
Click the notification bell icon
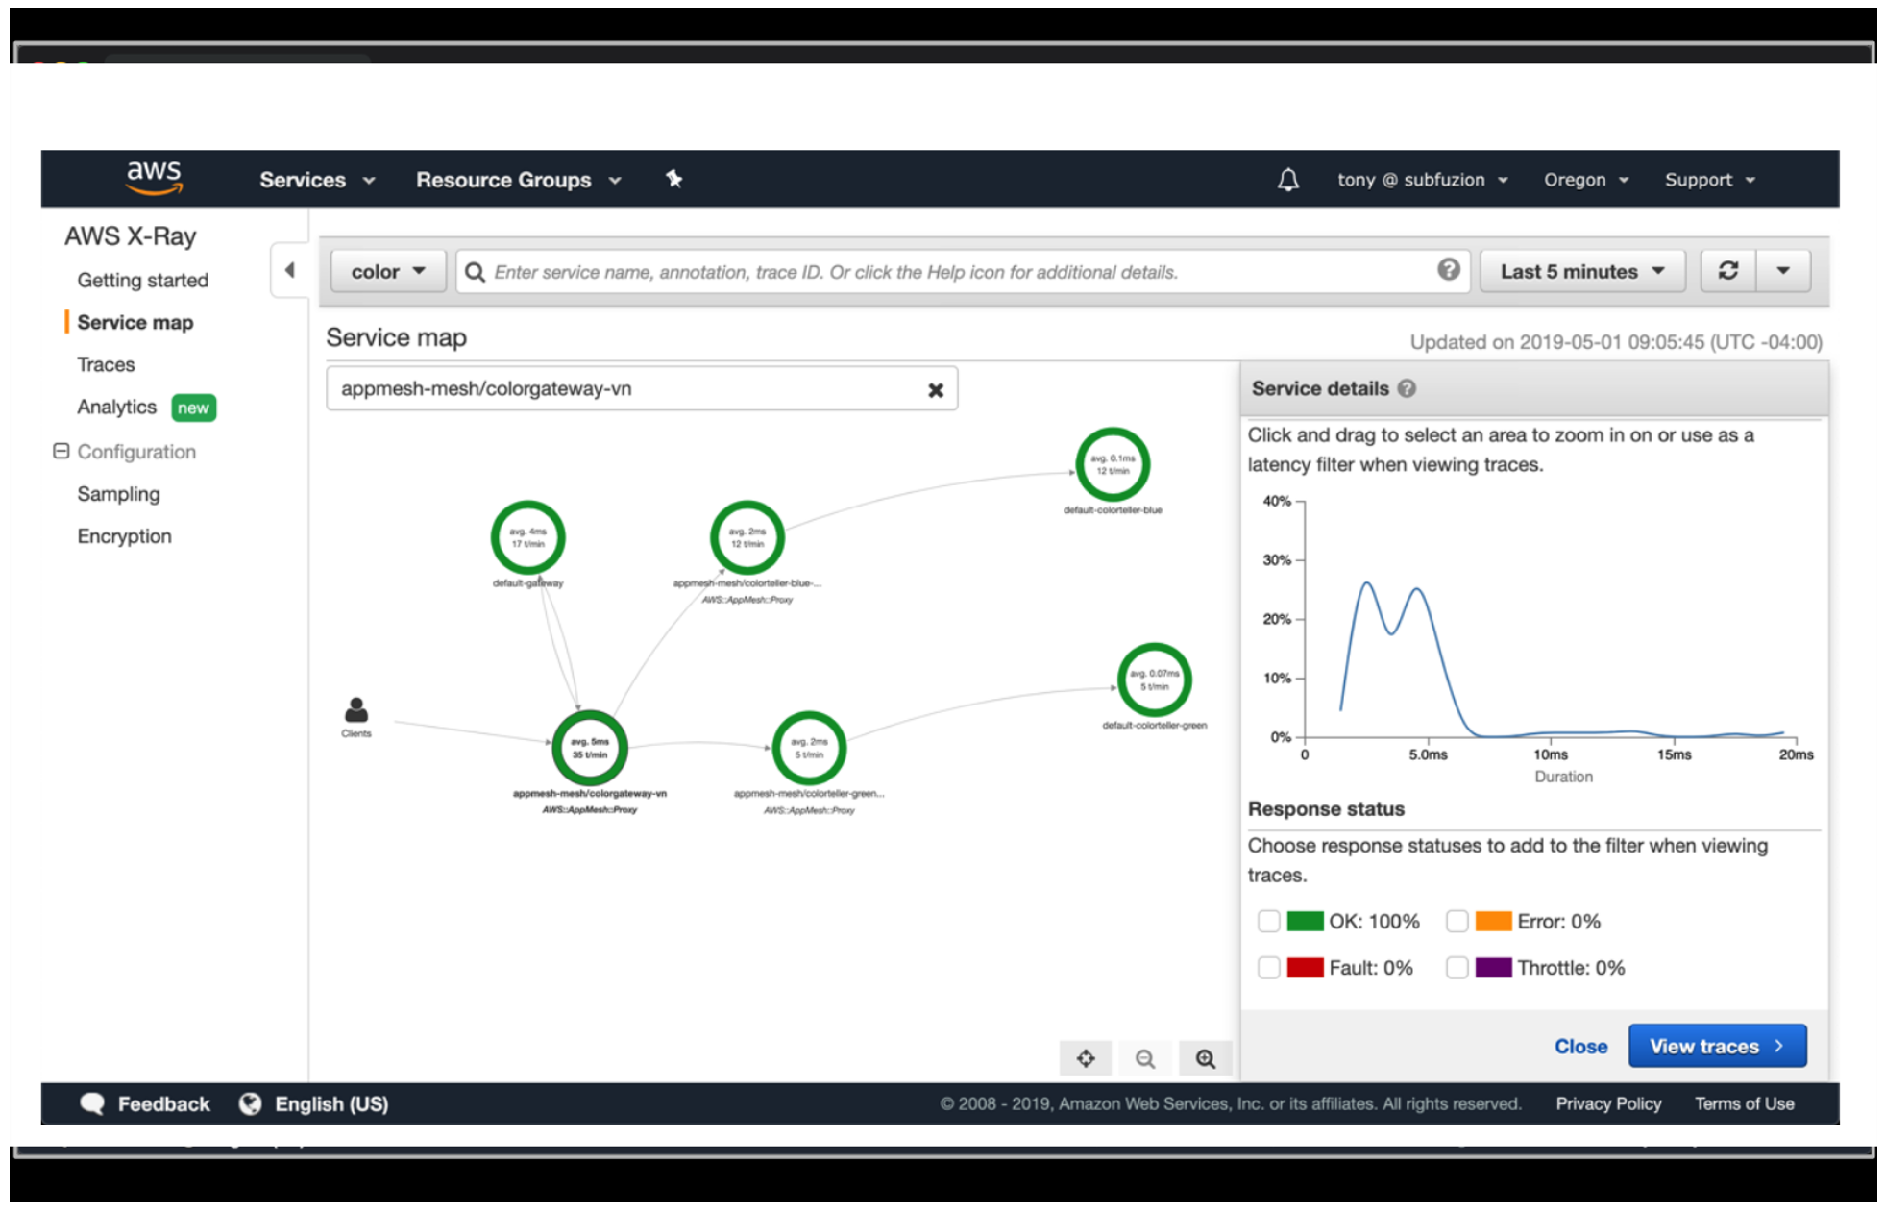point(1287,180)
